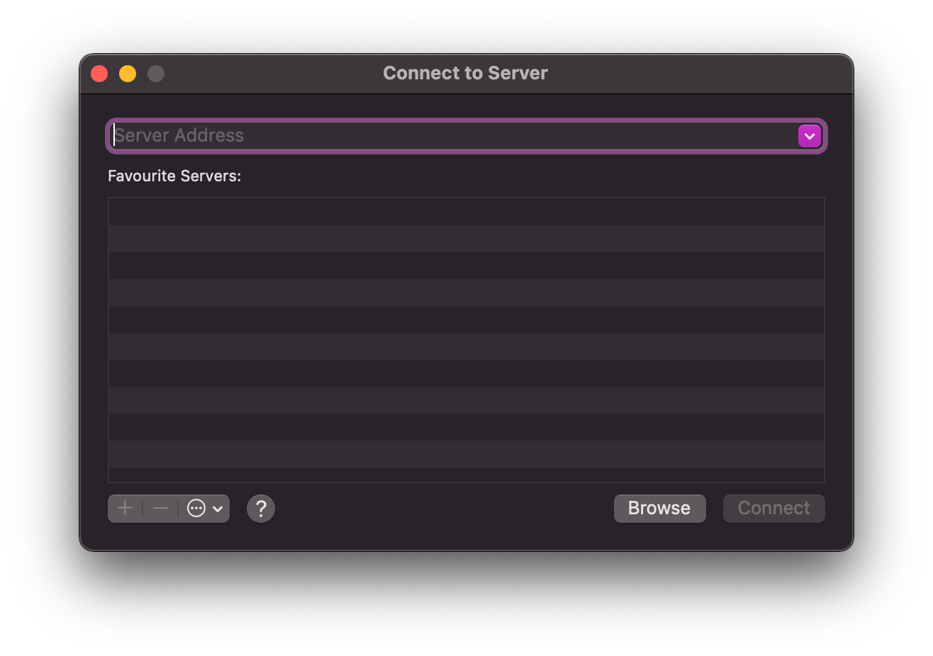Focus the Server Address text field
933x656 pixels.
tap(454, 136)
